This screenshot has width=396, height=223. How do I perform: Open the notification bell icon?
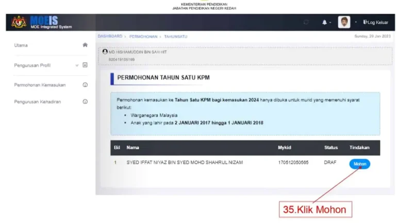point(324,23)
